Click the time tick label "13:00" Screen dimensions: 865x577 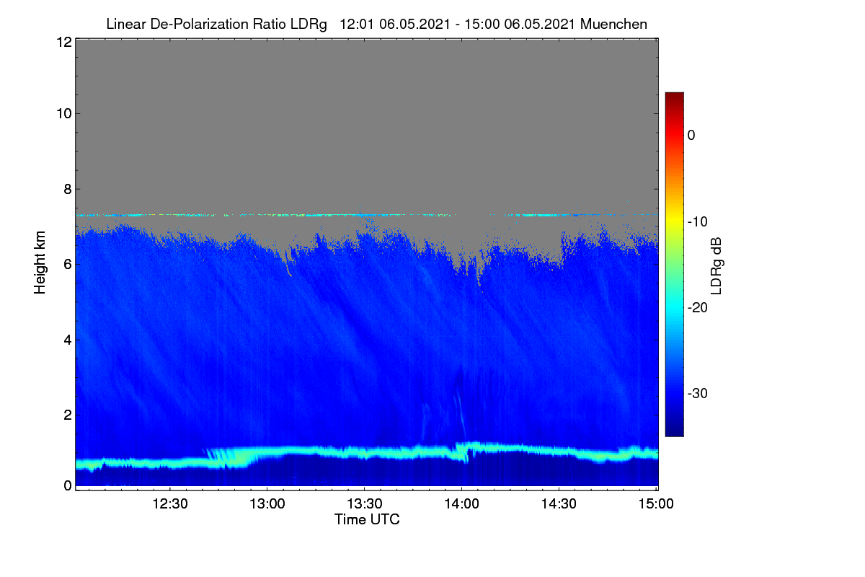(267, 503)
